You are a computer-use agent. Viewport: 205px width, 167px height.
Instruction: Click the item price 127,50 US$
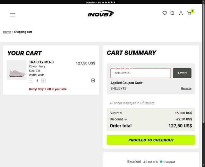(86, 63)
